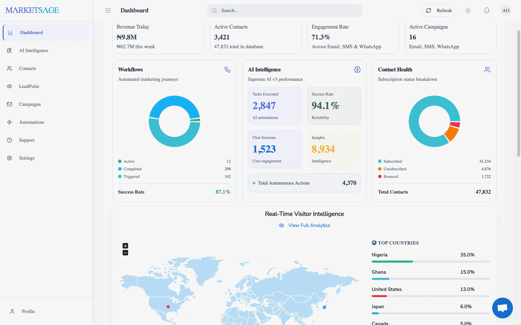
Task: Click the red visitor marker on map
Action: tap(168, 307)
